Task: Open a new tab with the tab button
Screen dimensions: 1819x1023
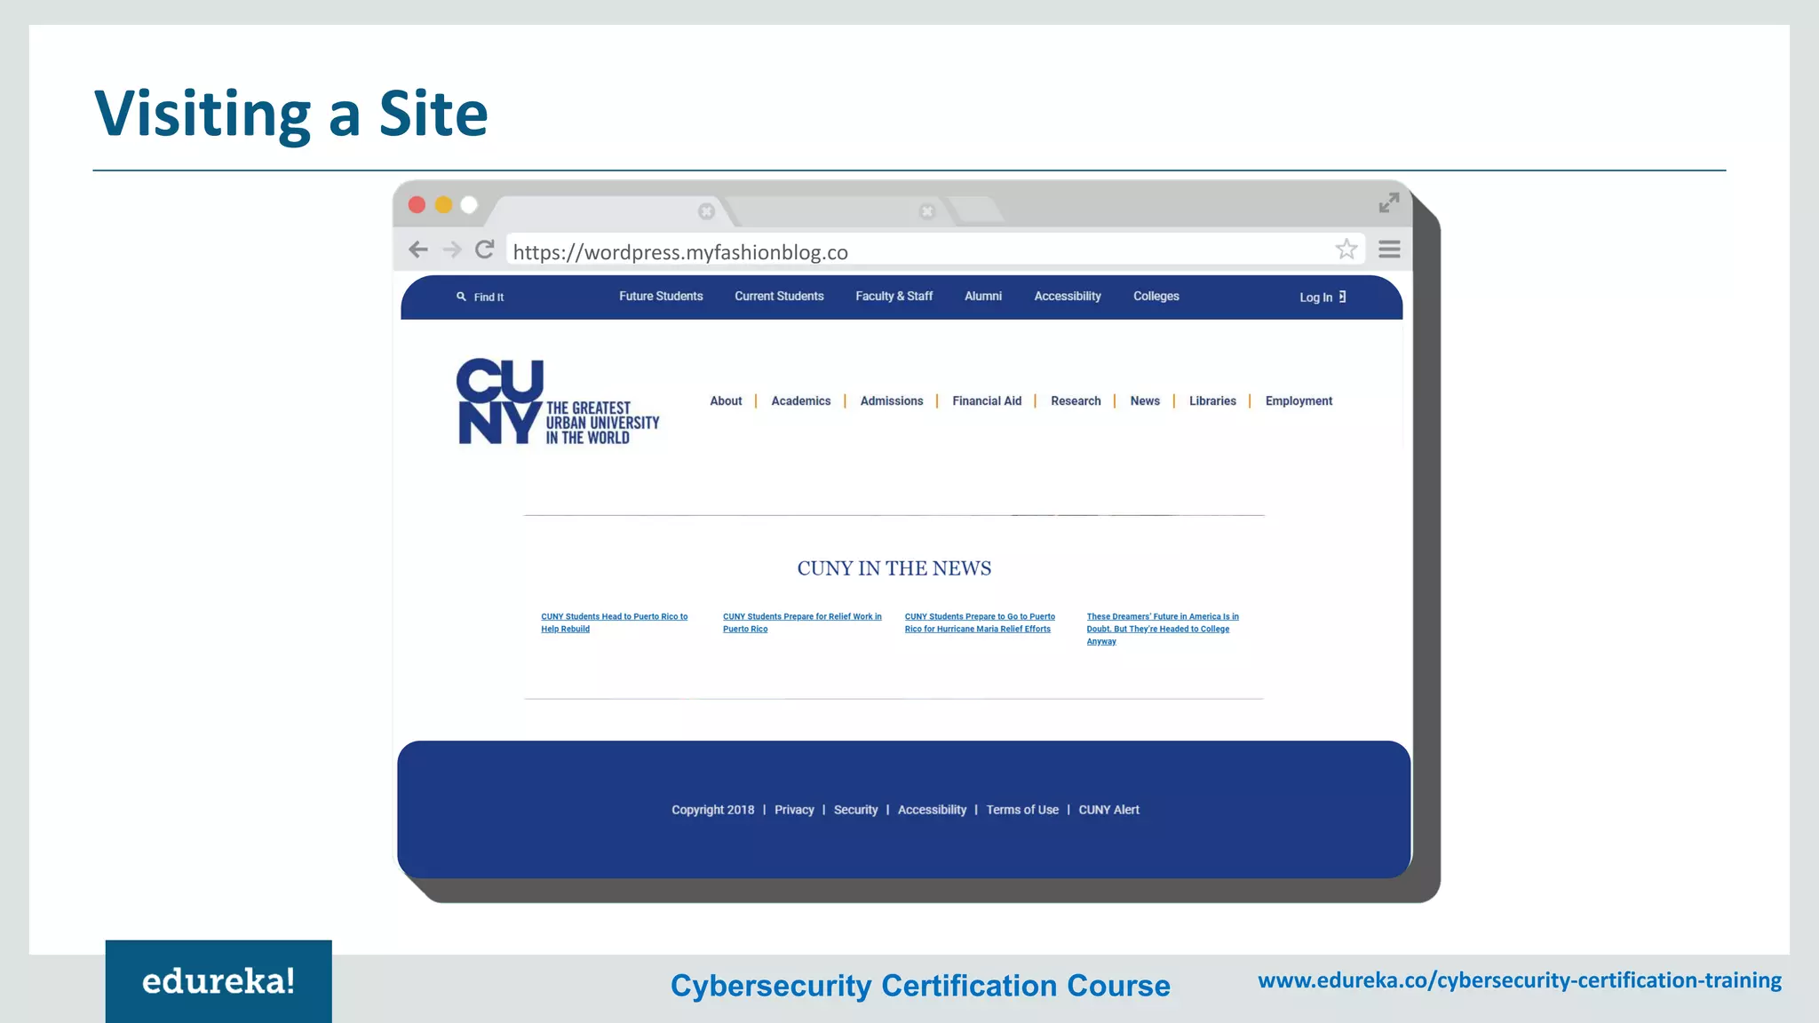Action: click(977, 210)
